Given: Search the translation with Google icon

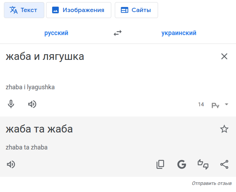Looking at the screenshot, I should point(182,164).
